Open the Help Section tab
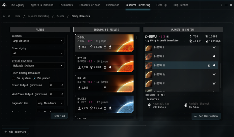Screen dimensions: 234x137 pyautogui.click(x=181, y=5)
